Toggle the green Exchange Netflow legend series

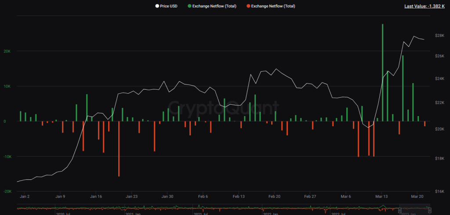(211, 6)
